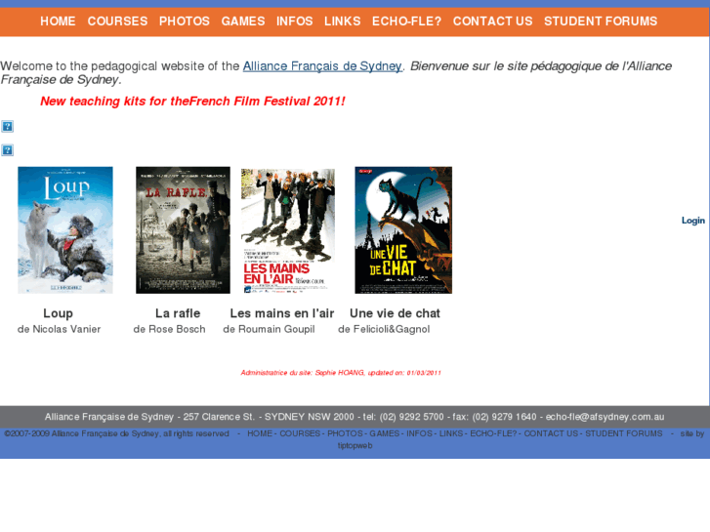Open the La Rafle film poster
The height and width of the screenshot is (532, 710).
(x=183, y=230)
